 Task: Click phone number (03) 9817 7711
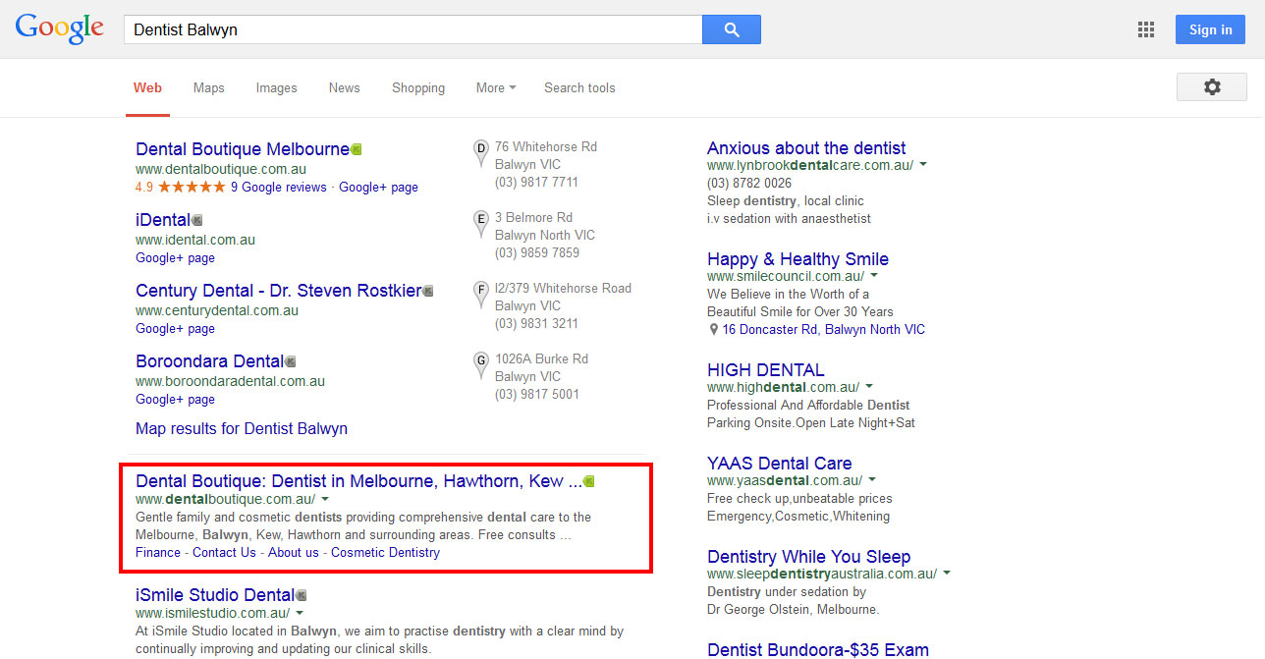tap(536, 183)
